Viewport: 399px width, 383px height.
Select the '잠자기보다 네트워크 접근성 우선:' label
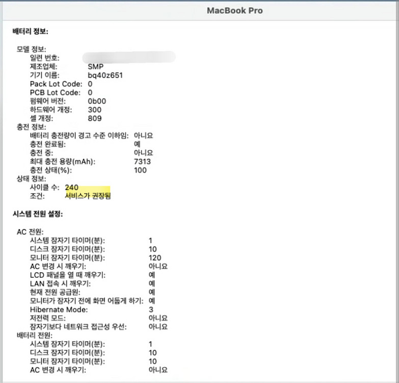point(78,327)
